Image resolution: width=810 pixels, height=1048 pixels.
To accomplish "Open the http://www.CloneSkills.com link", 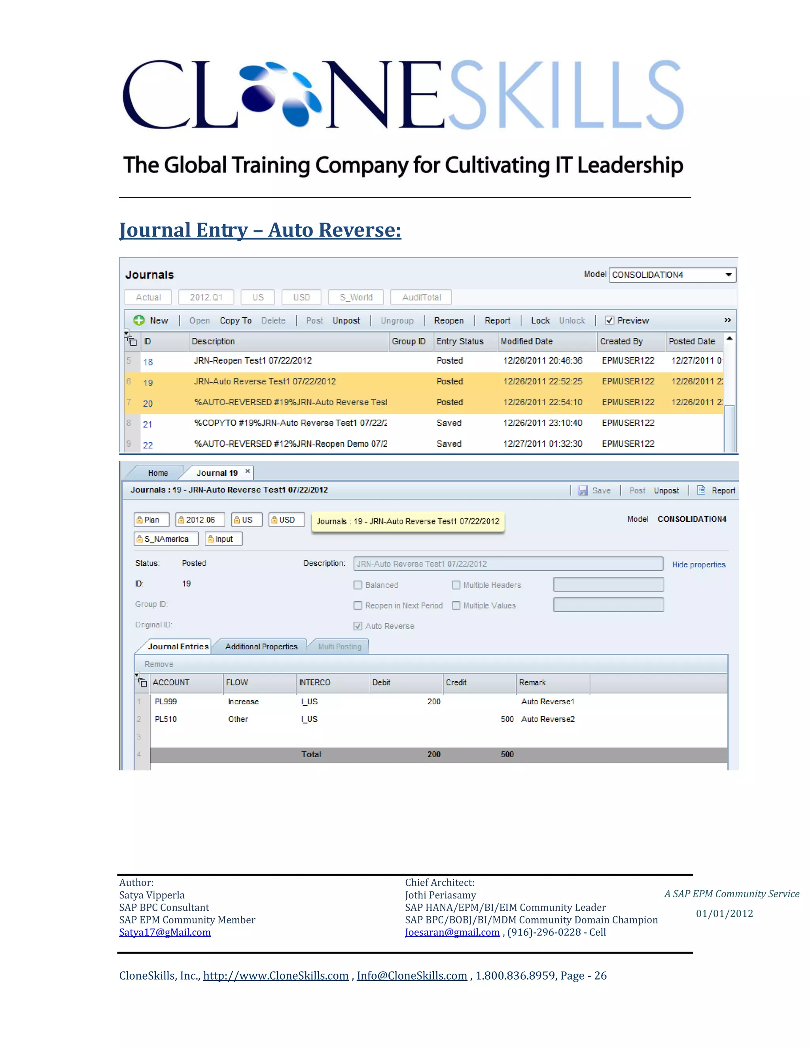I will (275, 976).
